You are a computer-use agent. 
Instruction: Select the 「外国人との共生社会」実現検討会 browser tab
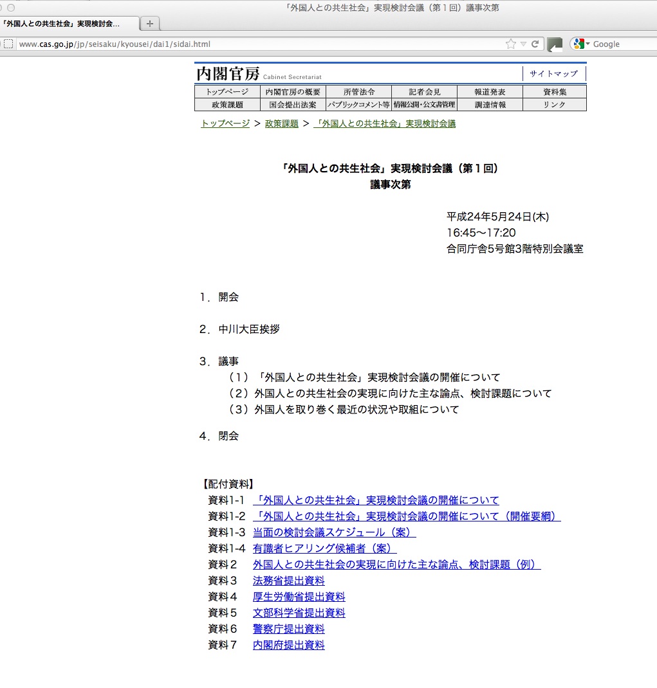[x=69, y=24]
